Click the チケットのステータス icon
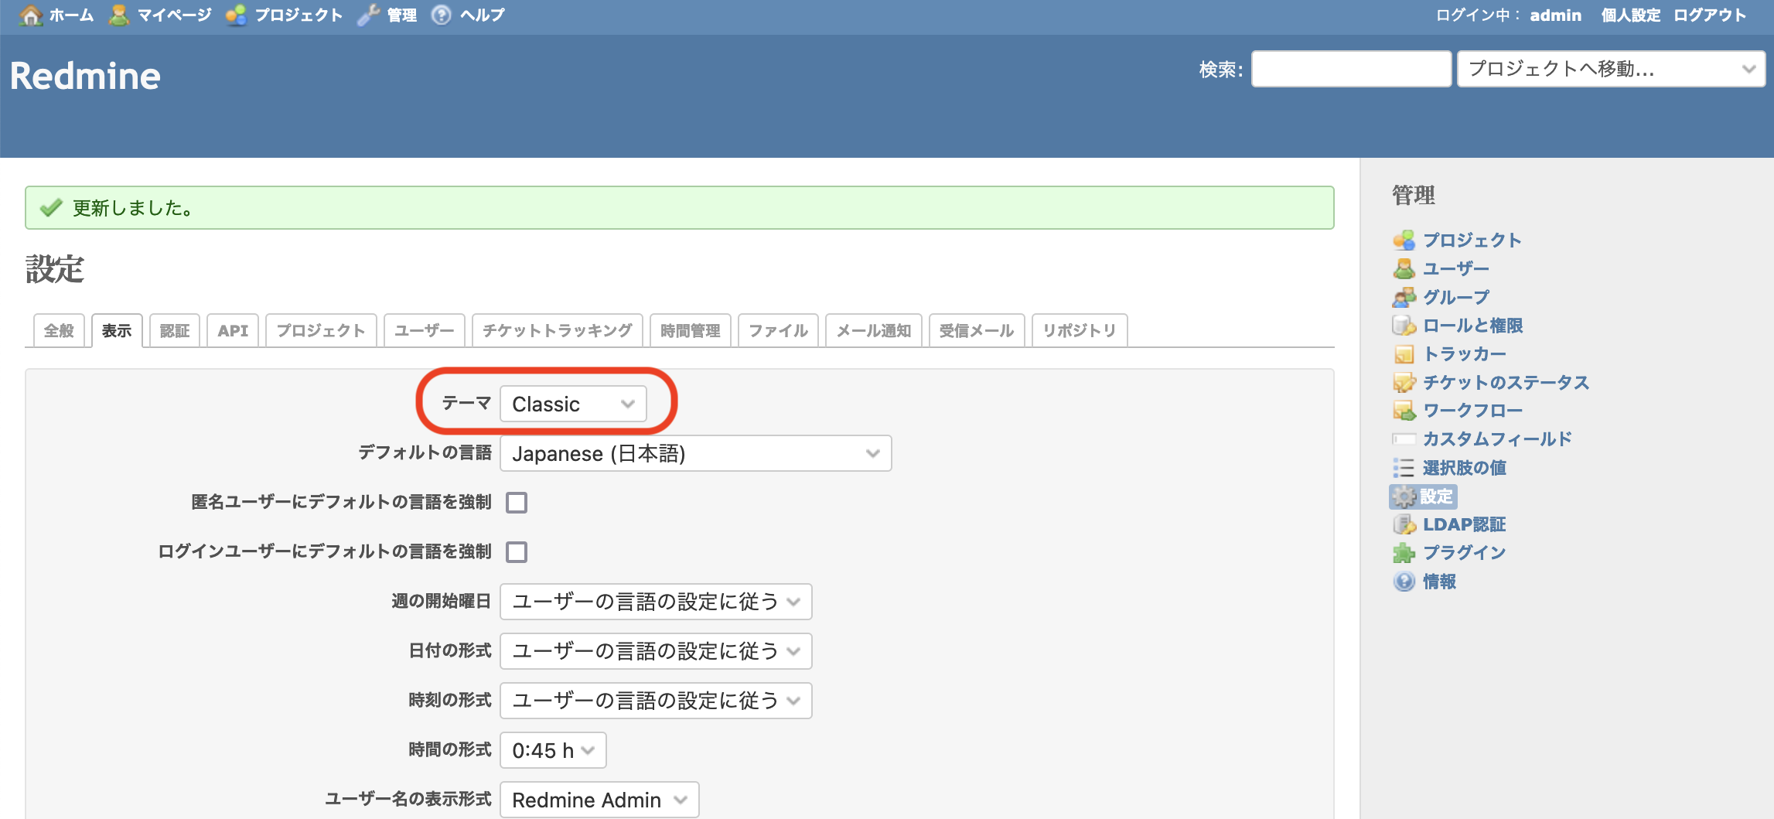This screenshot has width=1774, height=819. pos(1404,382)
